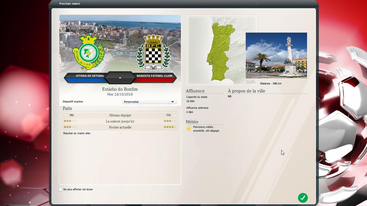The height and width of the screenshot is (206, 367).
Task: Click home team level value 793
Action: (71, 115)
